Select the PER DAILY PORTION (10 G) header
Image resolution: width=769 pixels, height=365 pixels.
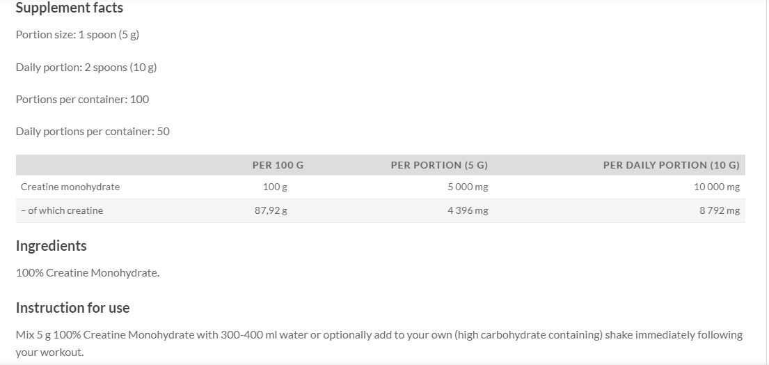671,165
